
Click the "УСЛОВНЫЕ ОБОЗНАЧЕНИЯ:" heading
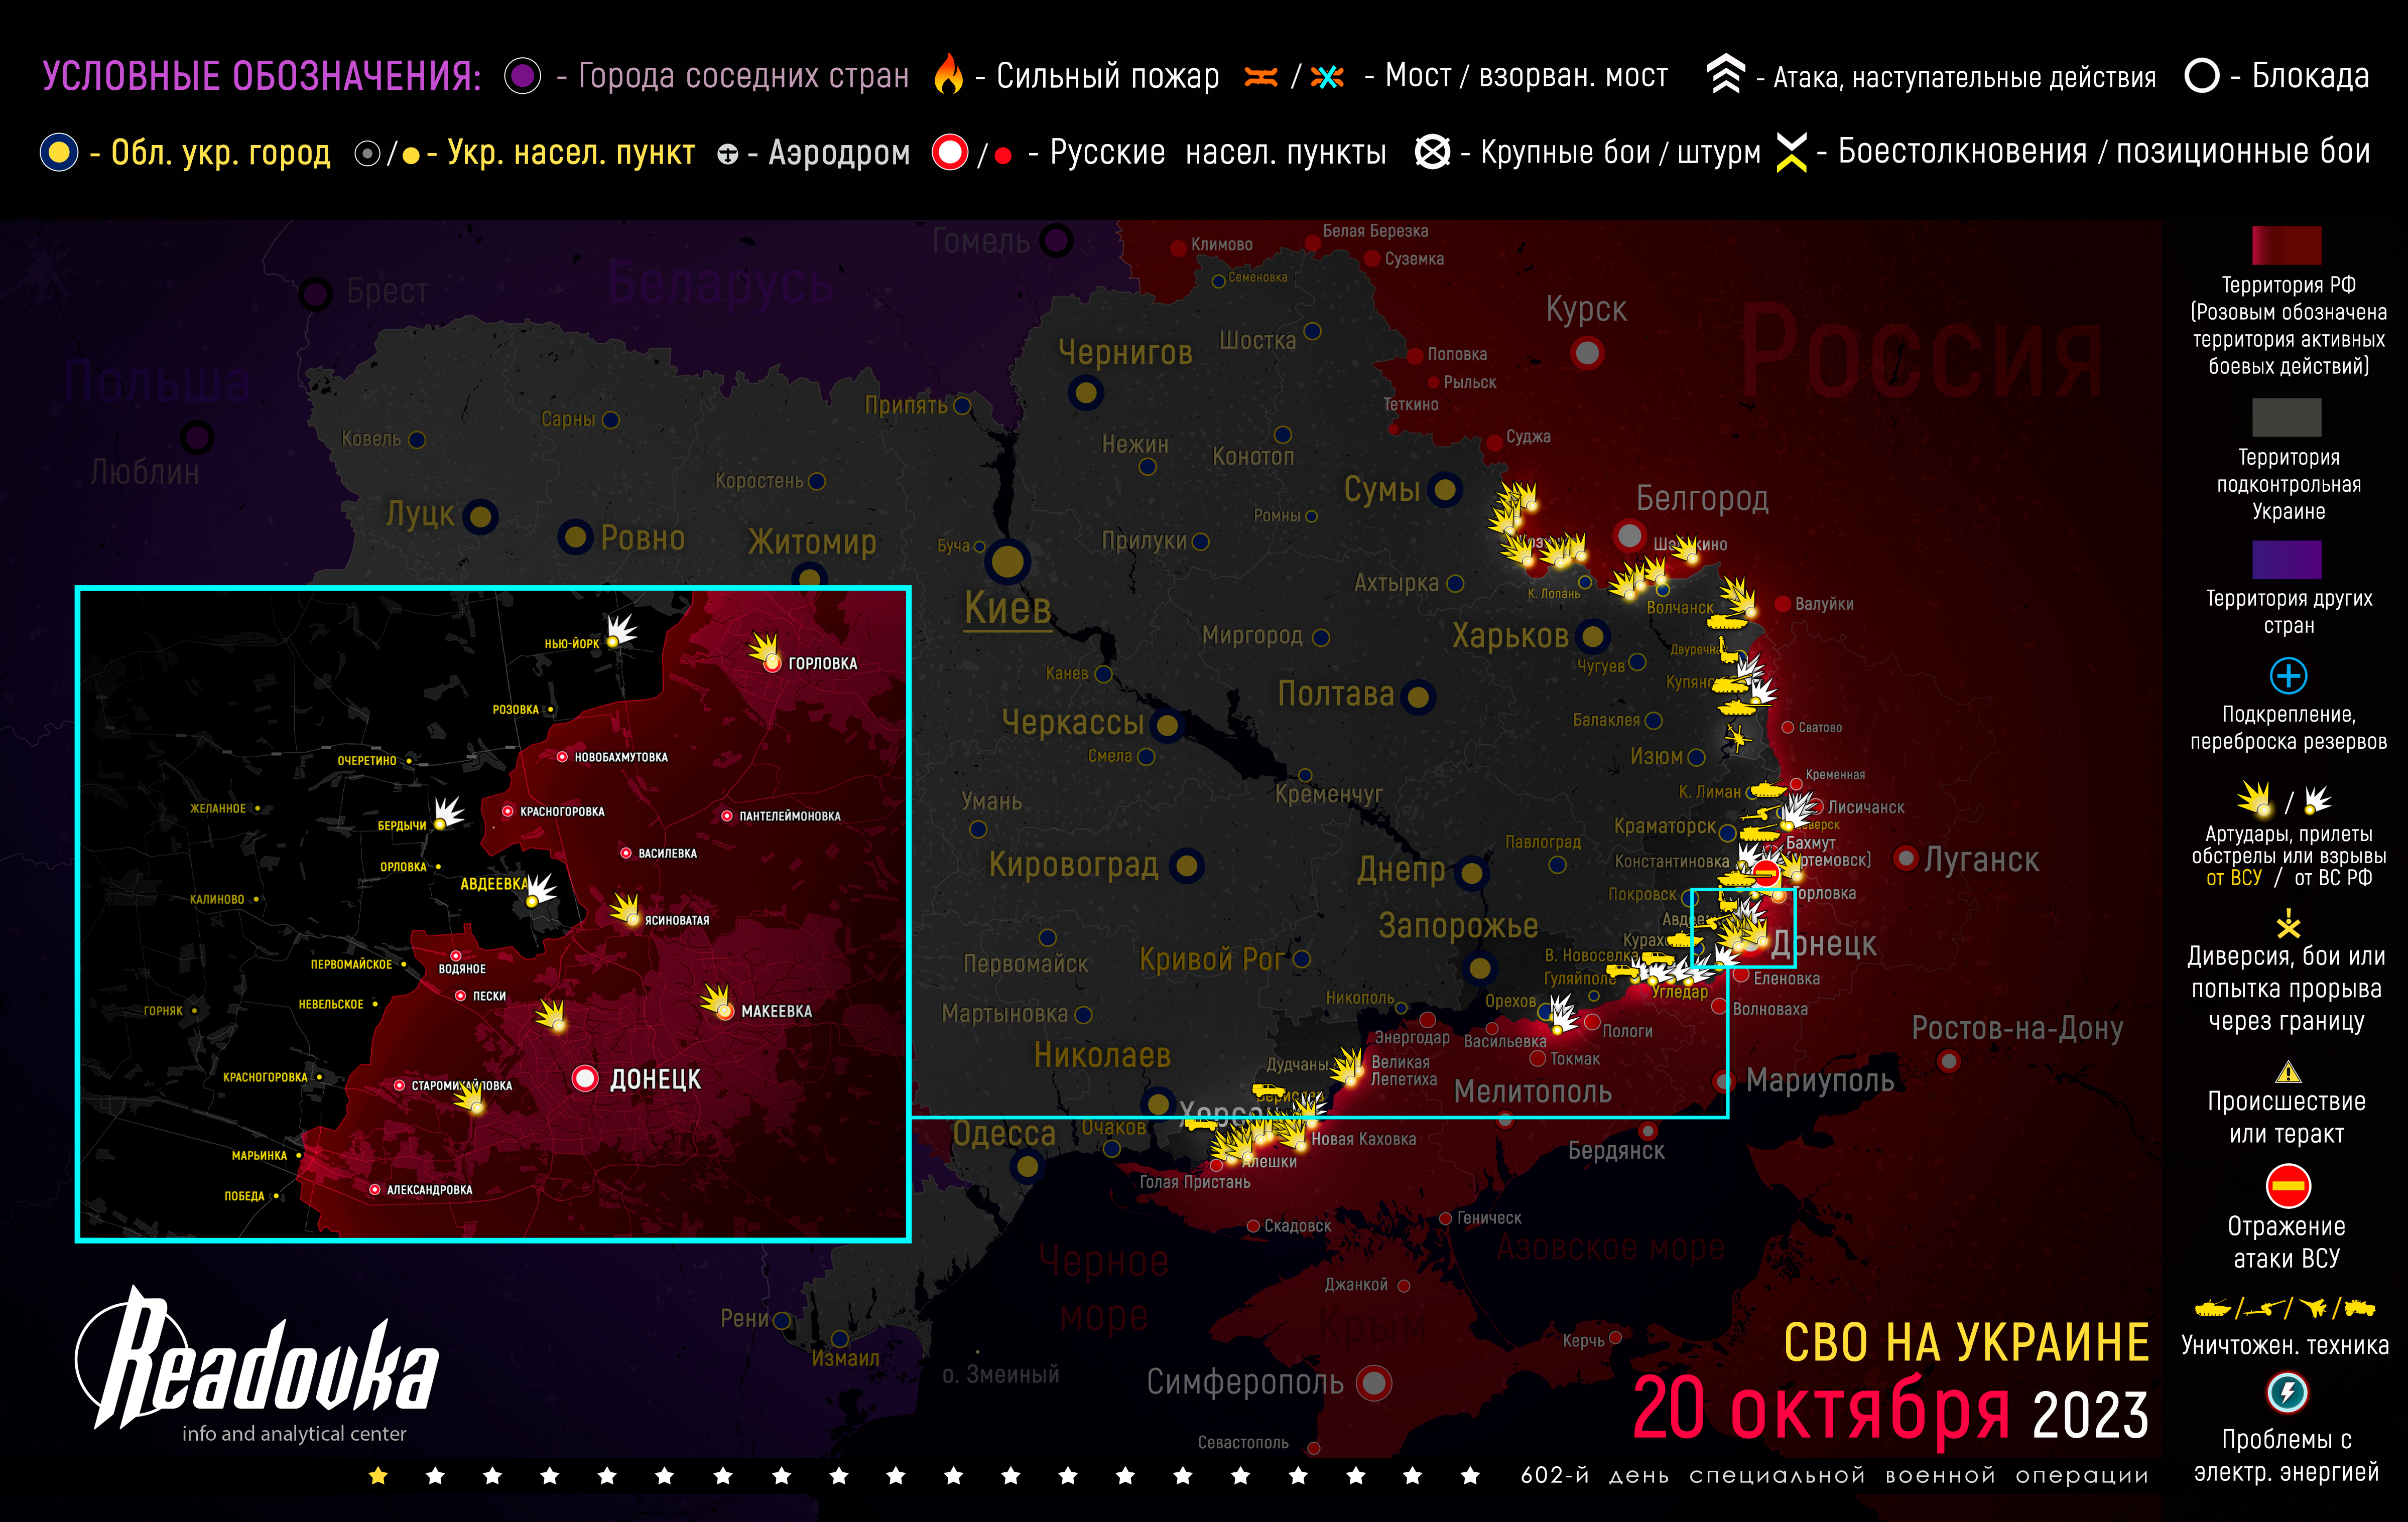click(262, 77)
